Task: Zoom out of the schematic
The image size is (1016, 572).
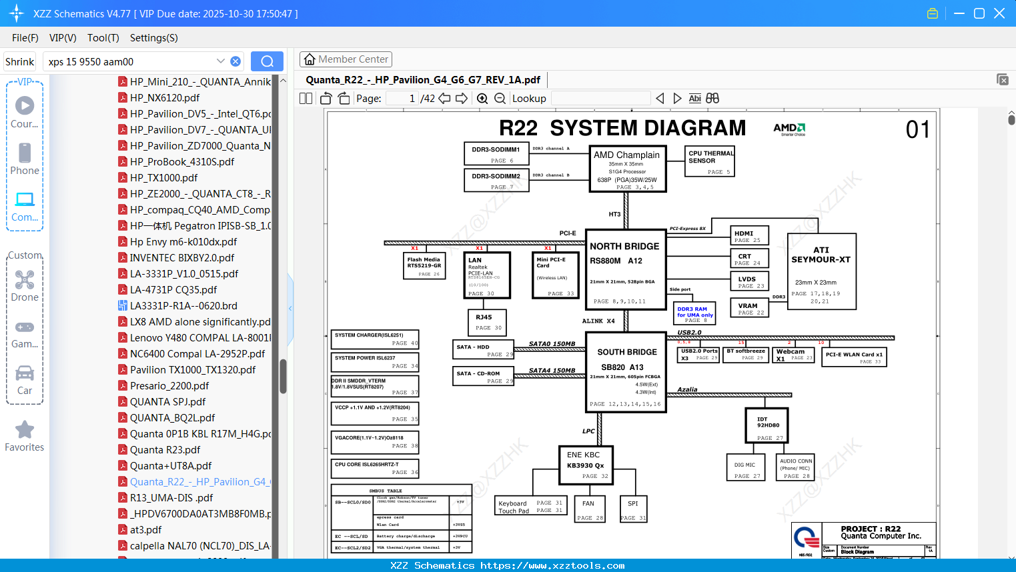Action: 500,99
